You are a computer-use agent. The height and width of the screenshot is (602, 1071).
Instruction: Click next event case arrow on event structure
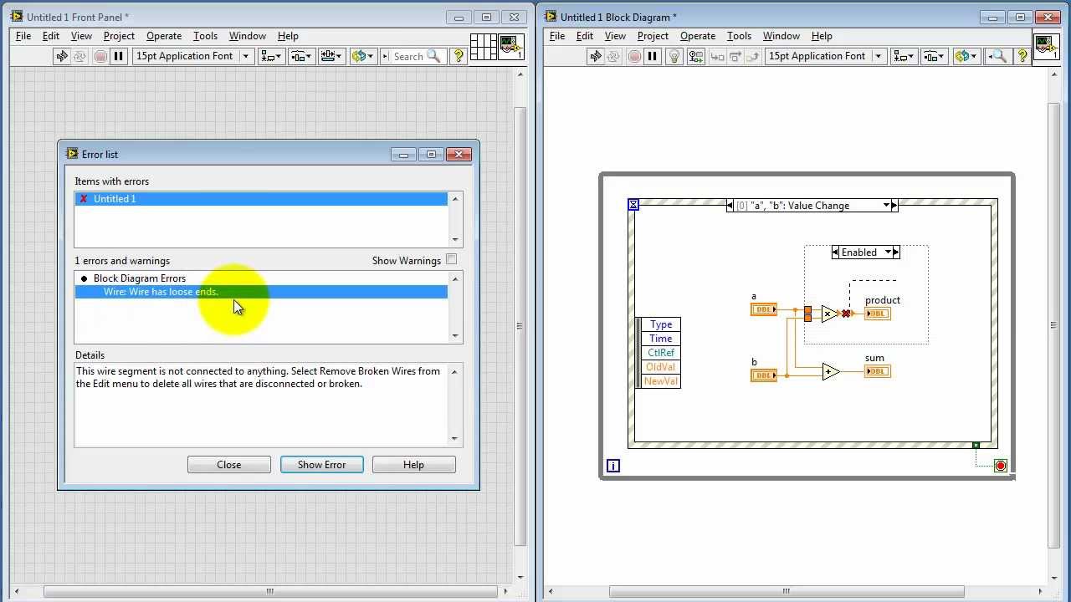(x=894, y=206)
